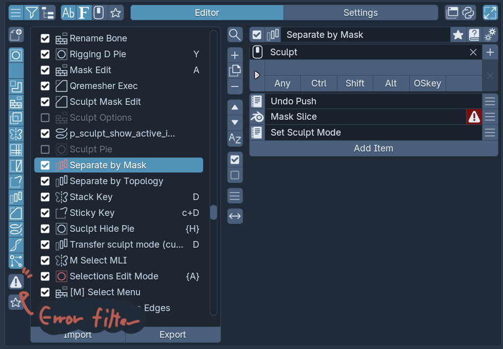The width and height of the screenshot is (503, 349).
Task: Duplicate the selected menu with copy icon
Action: point(235,71)
